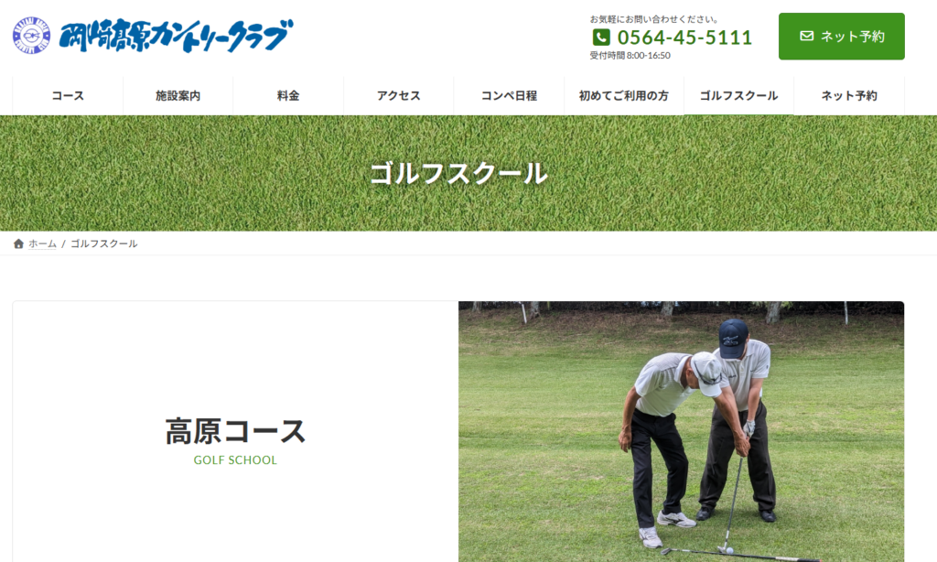The width and height of the screenshot is (937, 562).
Task: Go to the アクセス page
Action: coord(399,96)
